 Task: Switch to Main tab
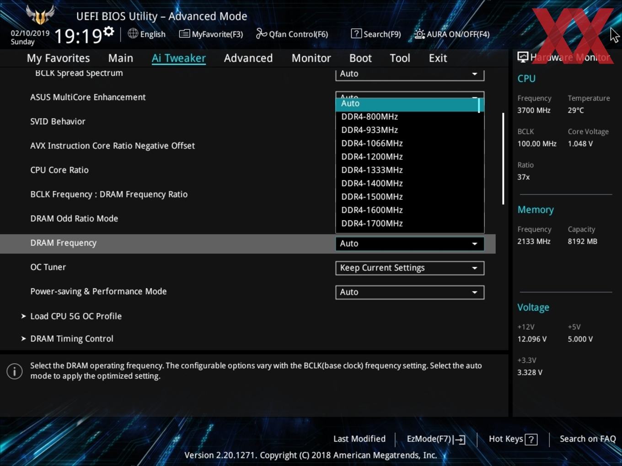click(x=121, y=58)
